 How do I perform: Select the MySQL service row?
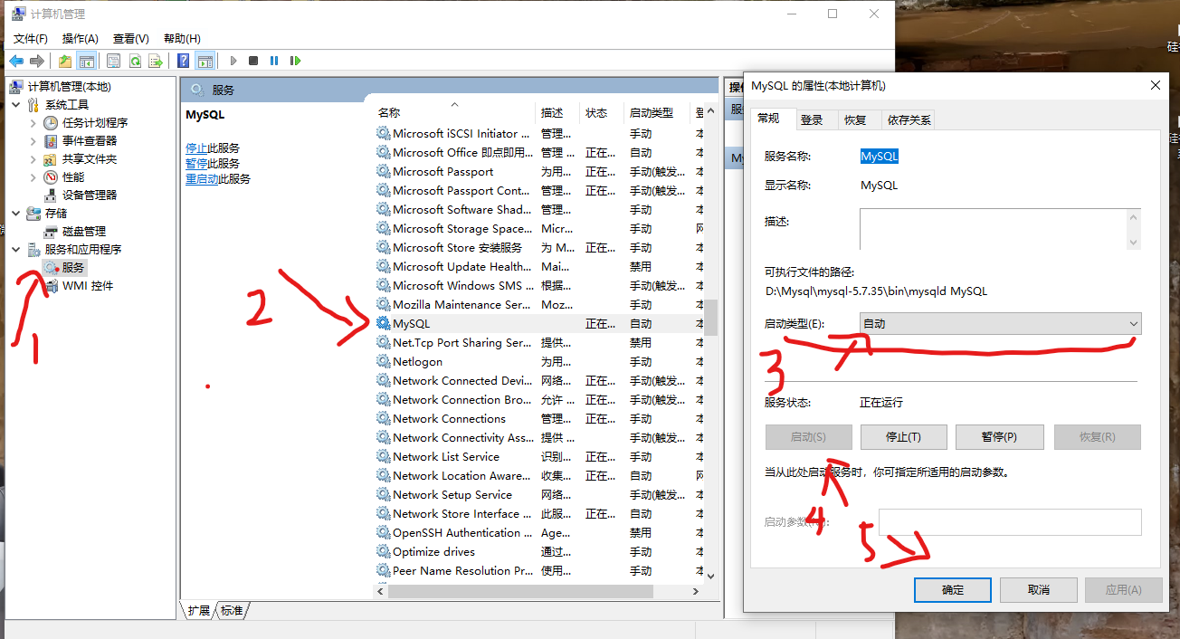(x=538, y=323)
